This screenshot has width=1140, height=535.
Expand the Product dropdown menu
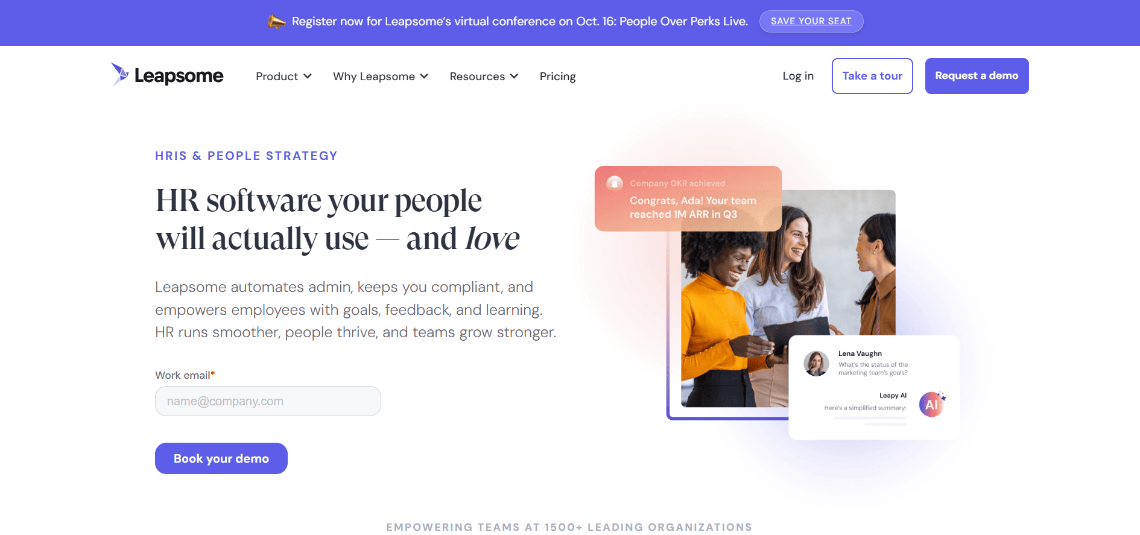tap(283, 77)
